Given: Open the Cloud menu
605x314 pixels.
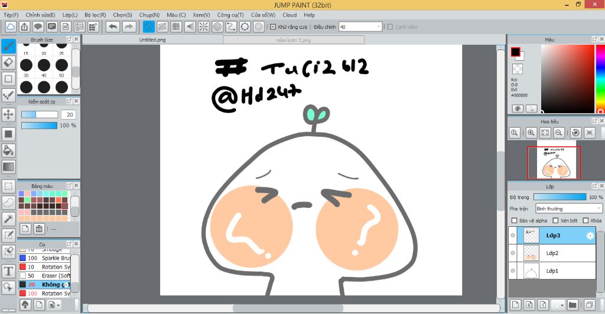Looking at the screenshot, I should 290,15.
